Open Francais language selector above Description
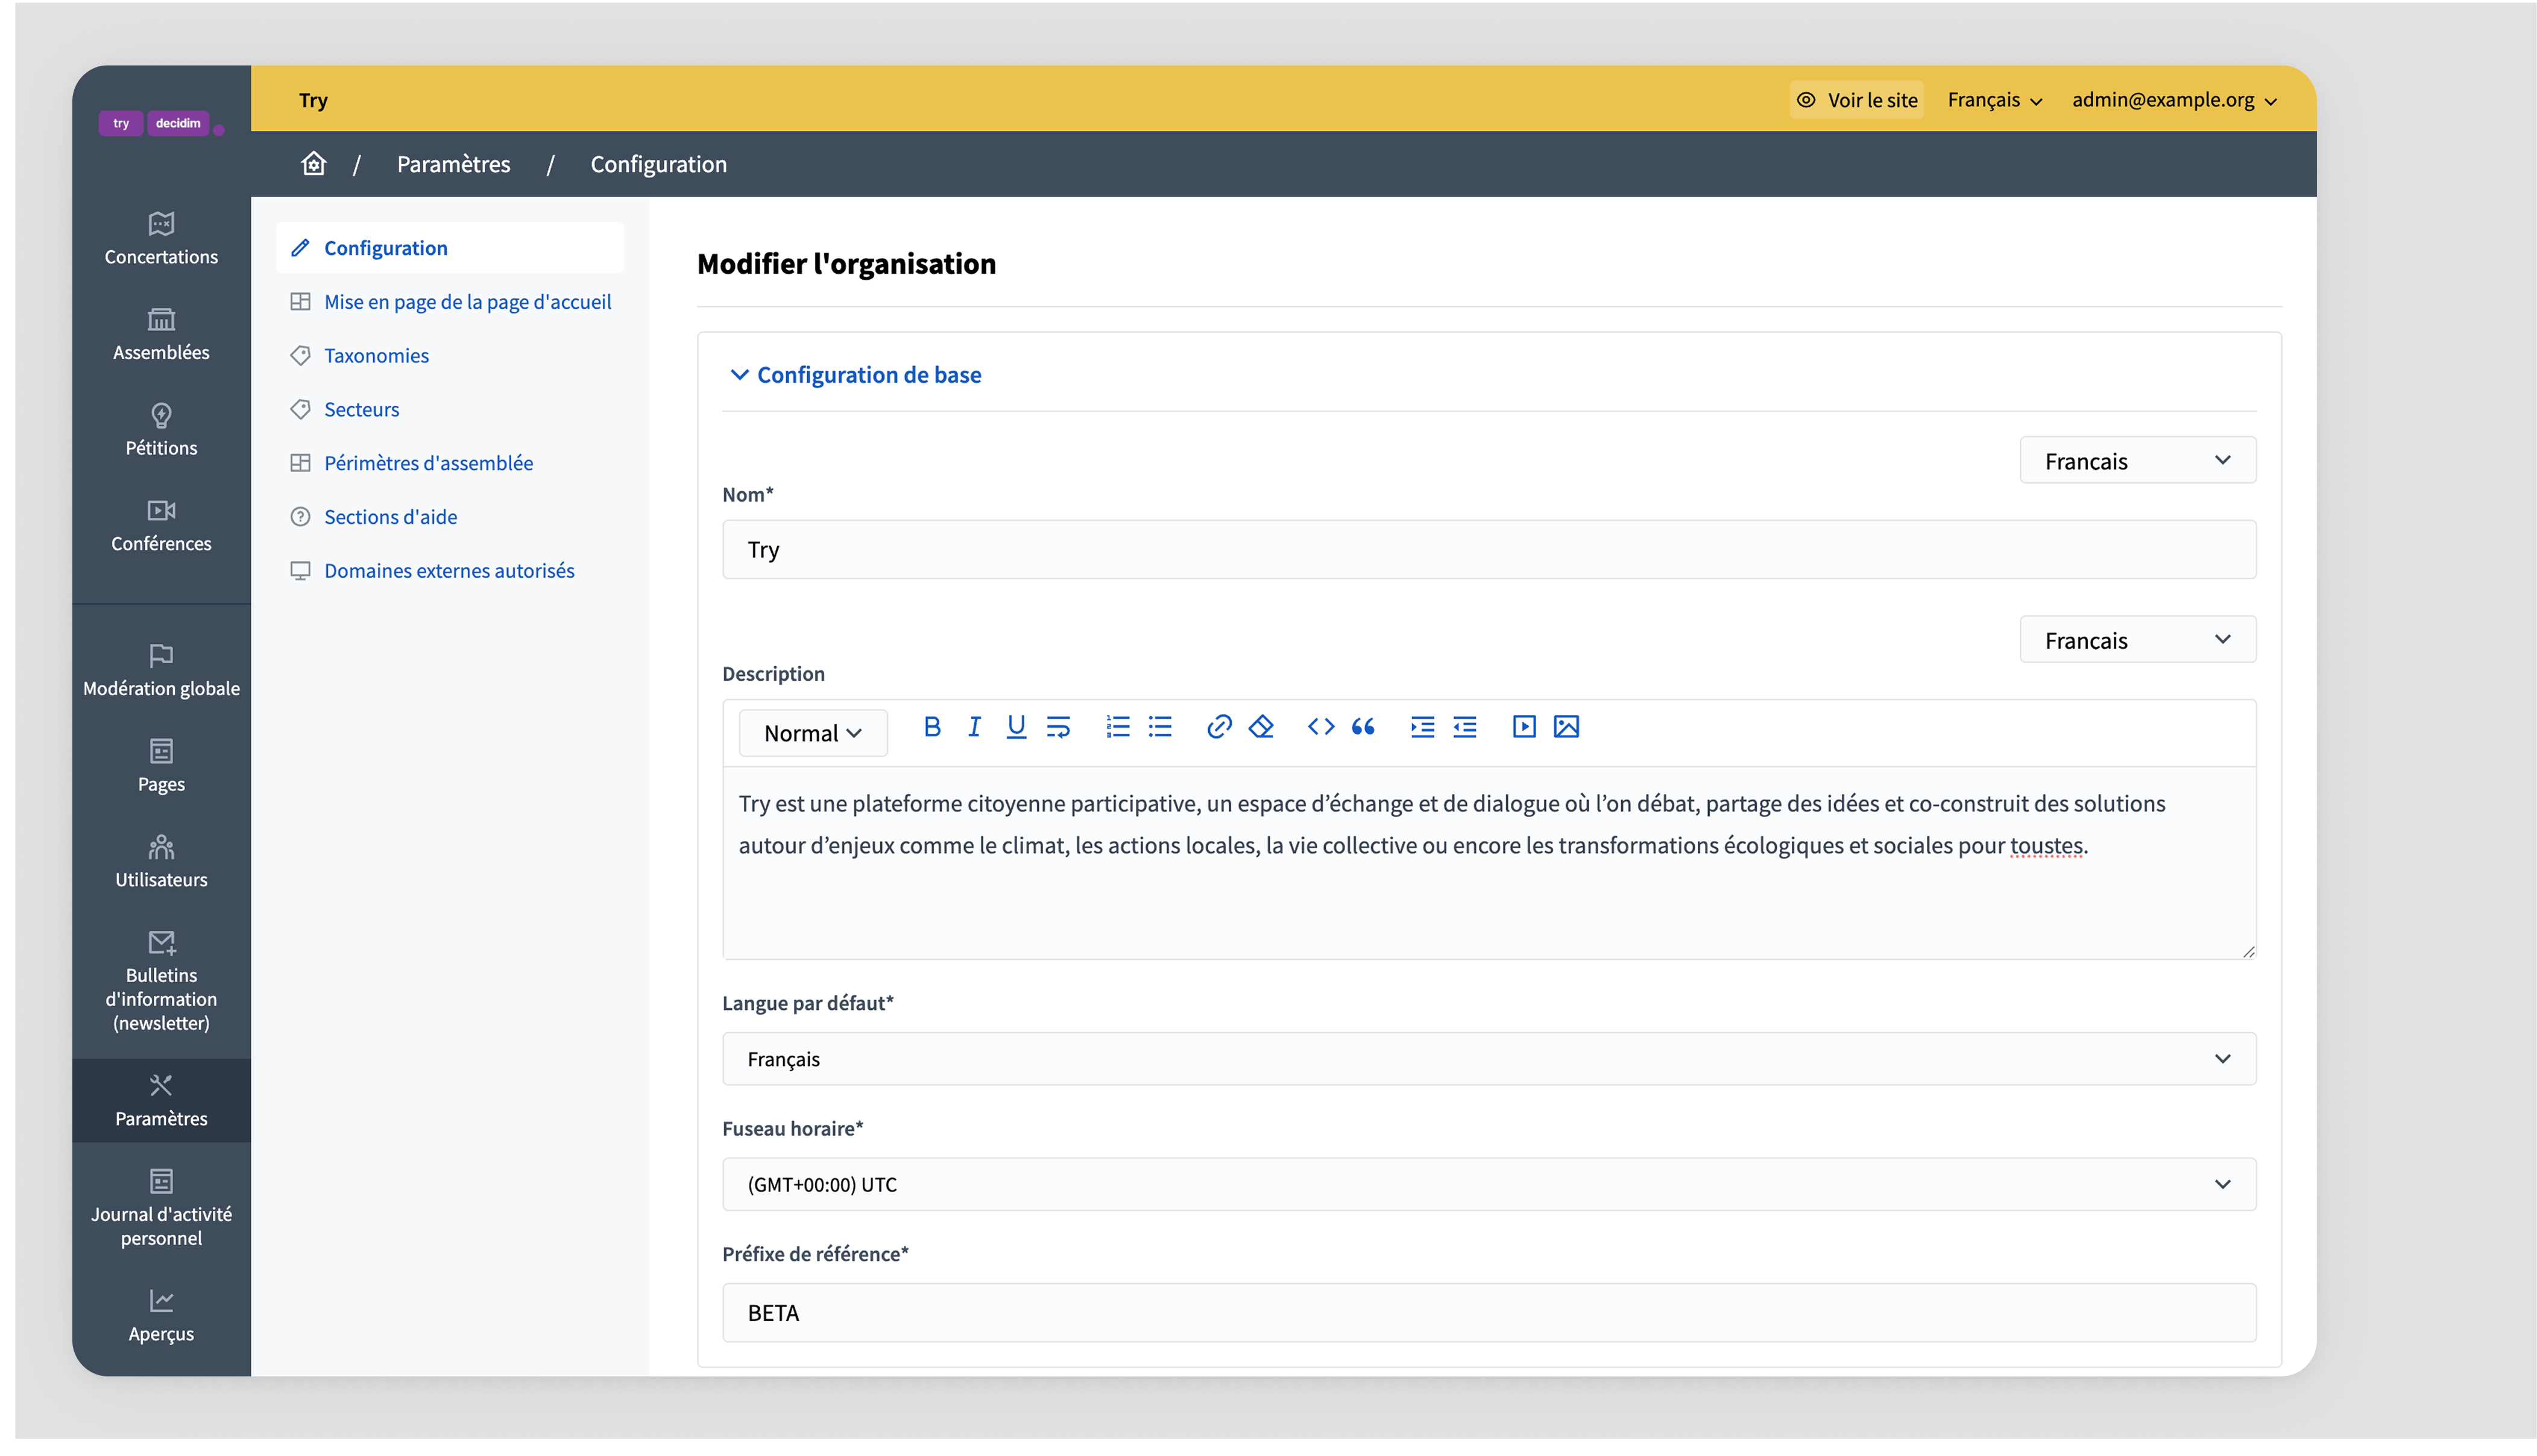The width and height of the screenshot is (2537, 1456). tap(2137, 639)
